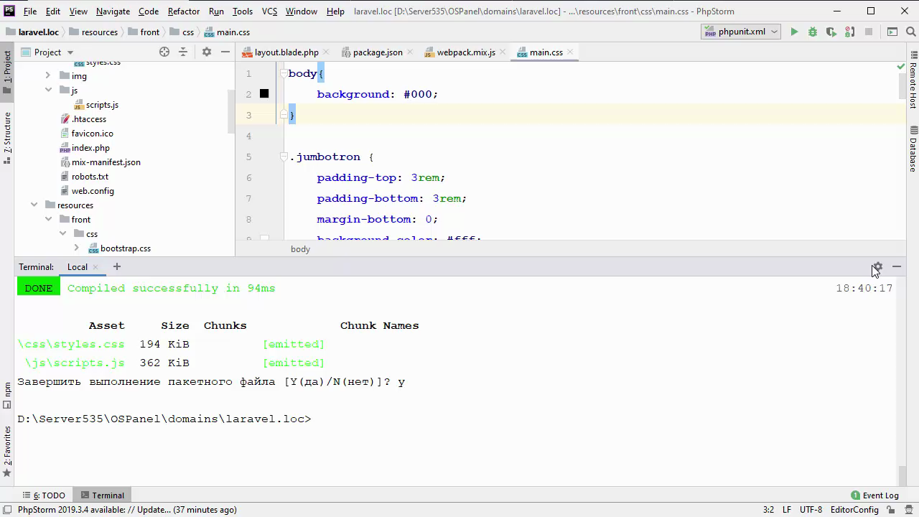The width and height of the screenshot is (919, 517).
Task: Open the Tools menu
Action: (x=243, y=11)
